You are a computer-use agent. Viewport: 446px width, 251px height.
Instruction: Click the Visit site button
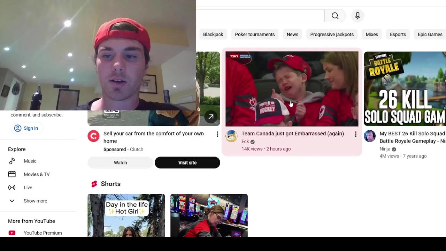point(187,163)
